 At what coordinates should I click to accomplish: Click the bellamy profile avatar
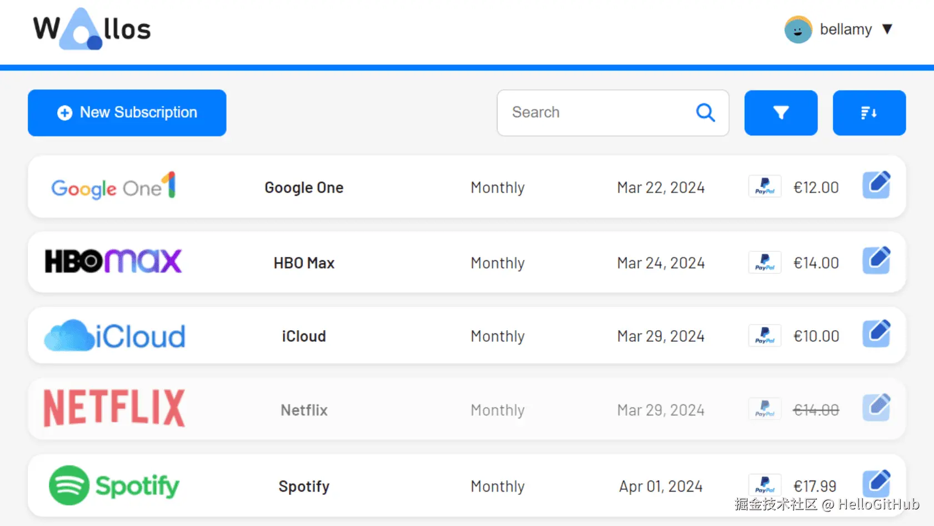point(798,29)
